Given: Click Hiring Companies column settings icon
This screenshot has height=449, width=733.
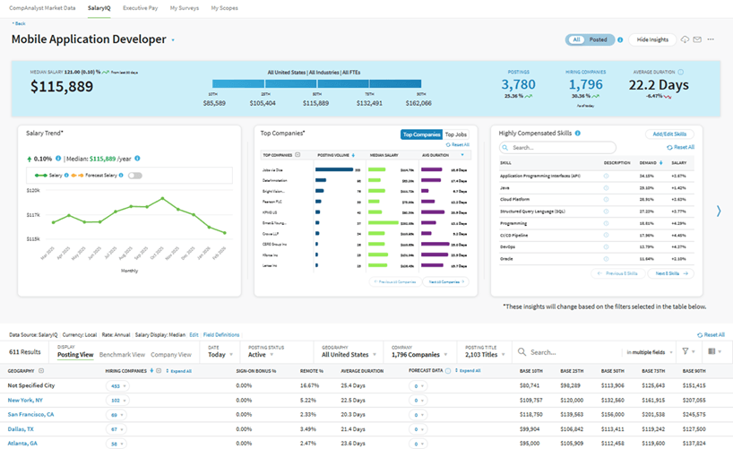Looking at the screenshot, I should tap(159, 371).
